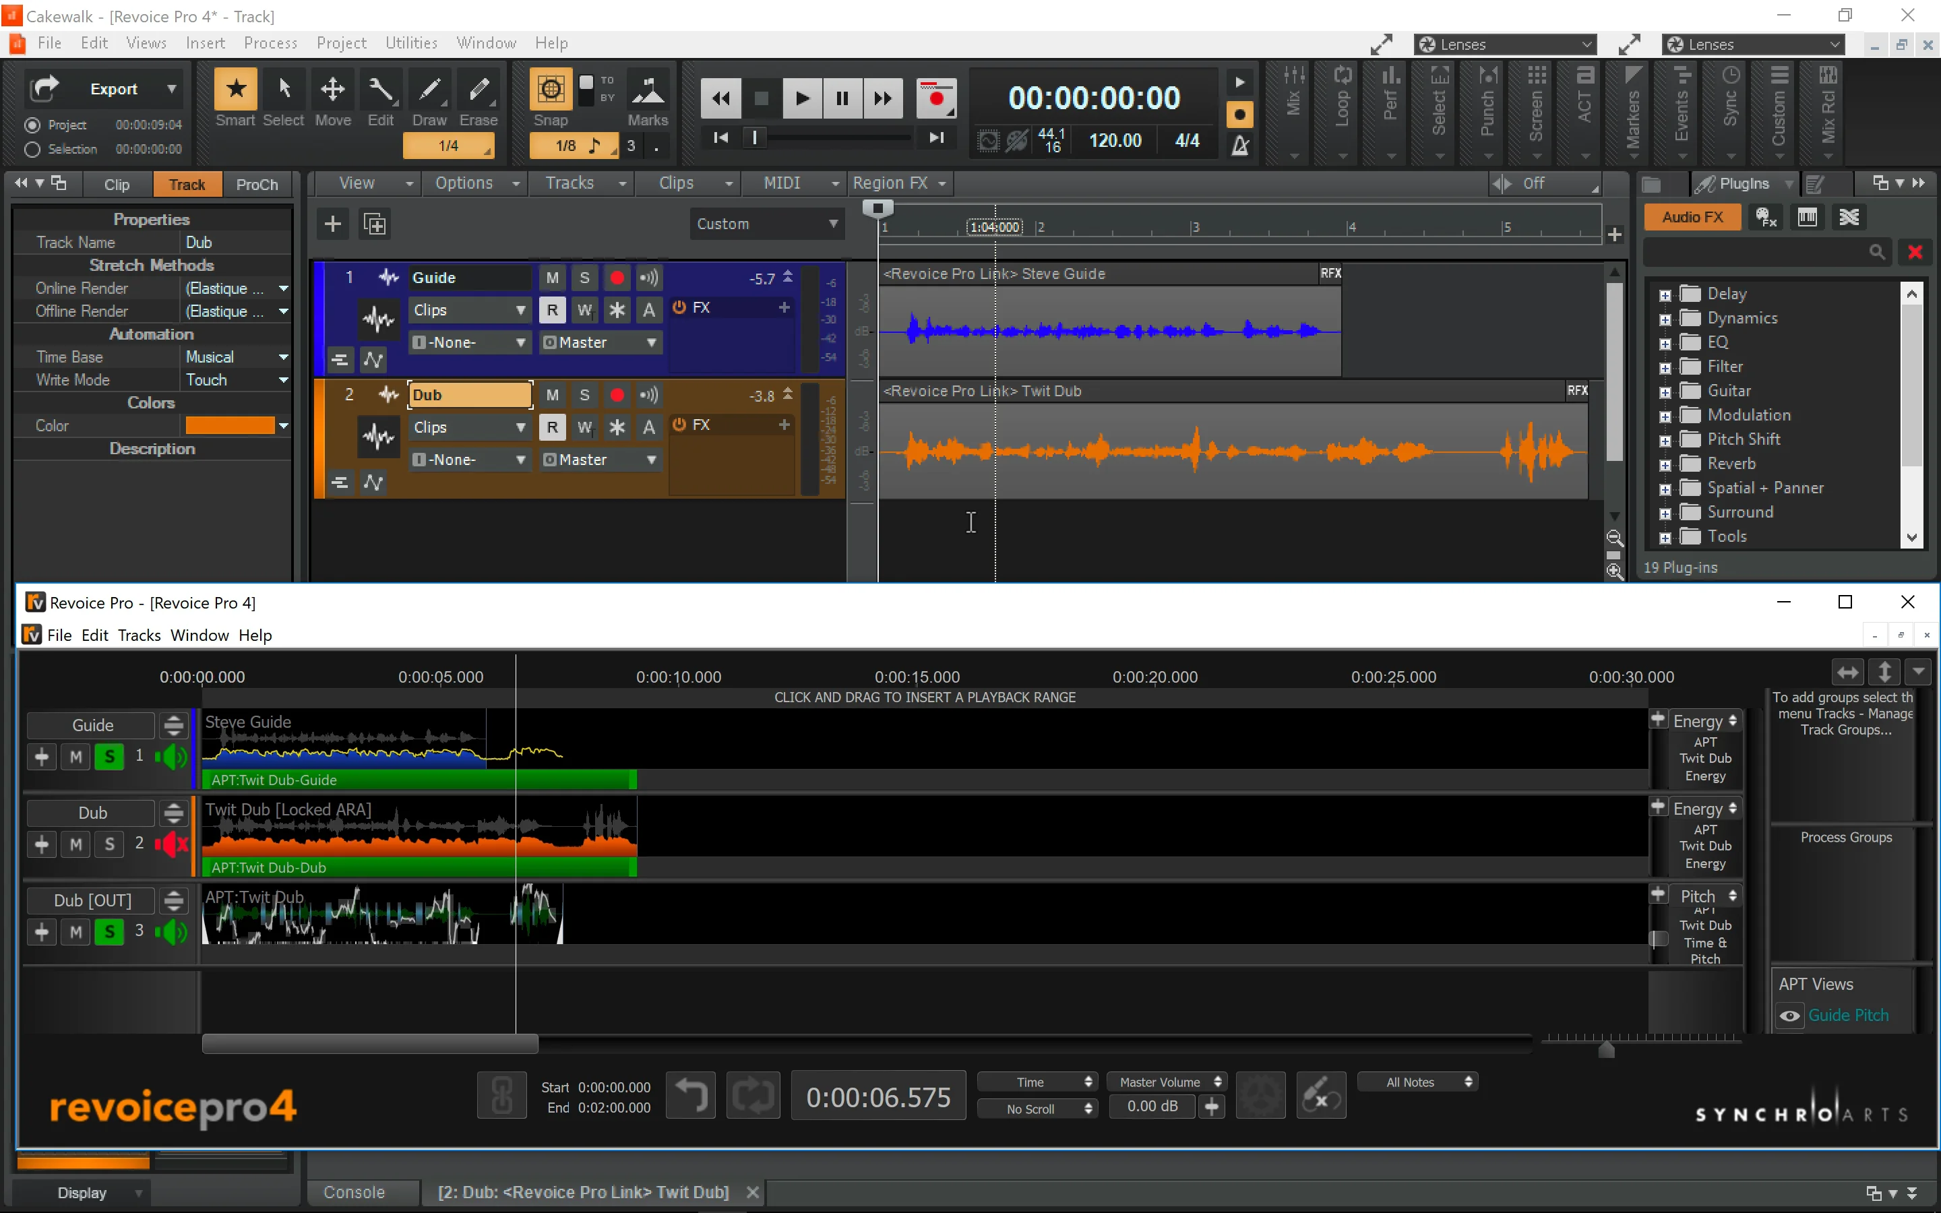Switch to the Clip inspector tab

pyautogui.click(x=117, y=185)
